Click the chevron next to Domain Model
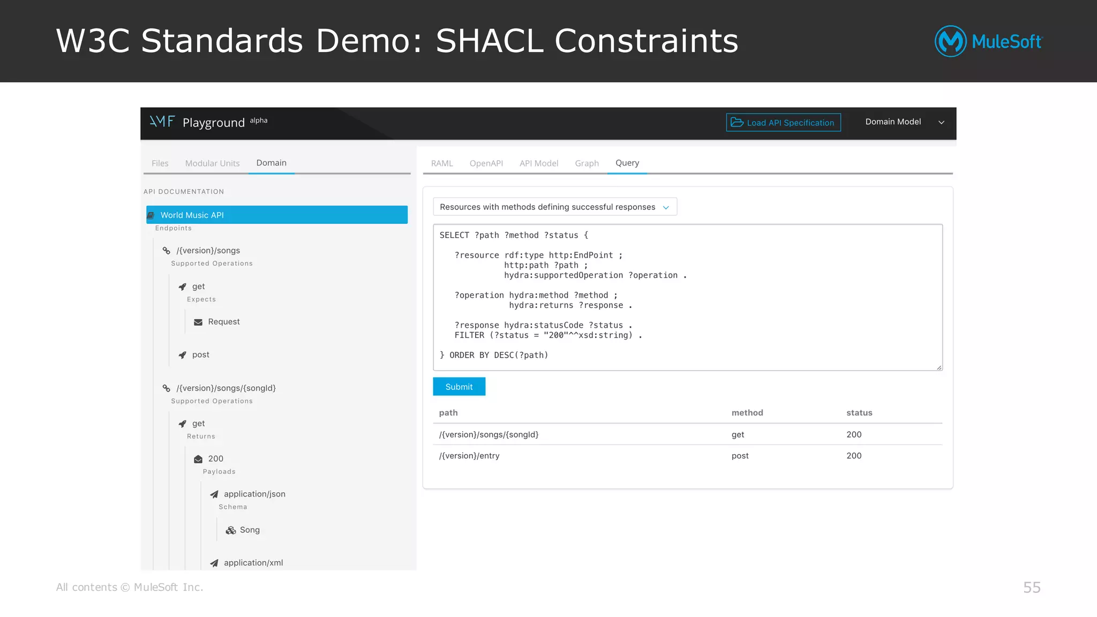1097x617 pixels. (941, 123)
